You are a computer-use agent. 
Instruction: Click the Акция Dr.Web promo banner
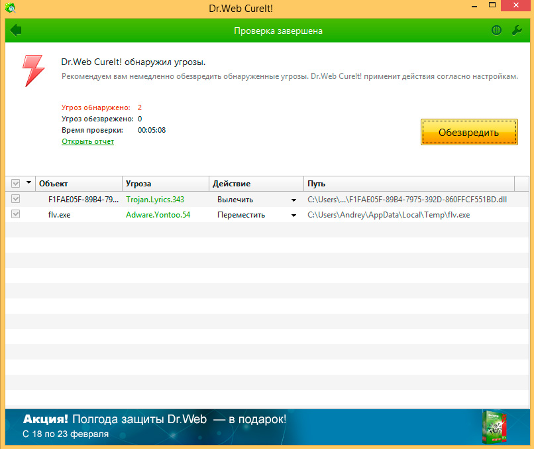click(x=239, y=426)
